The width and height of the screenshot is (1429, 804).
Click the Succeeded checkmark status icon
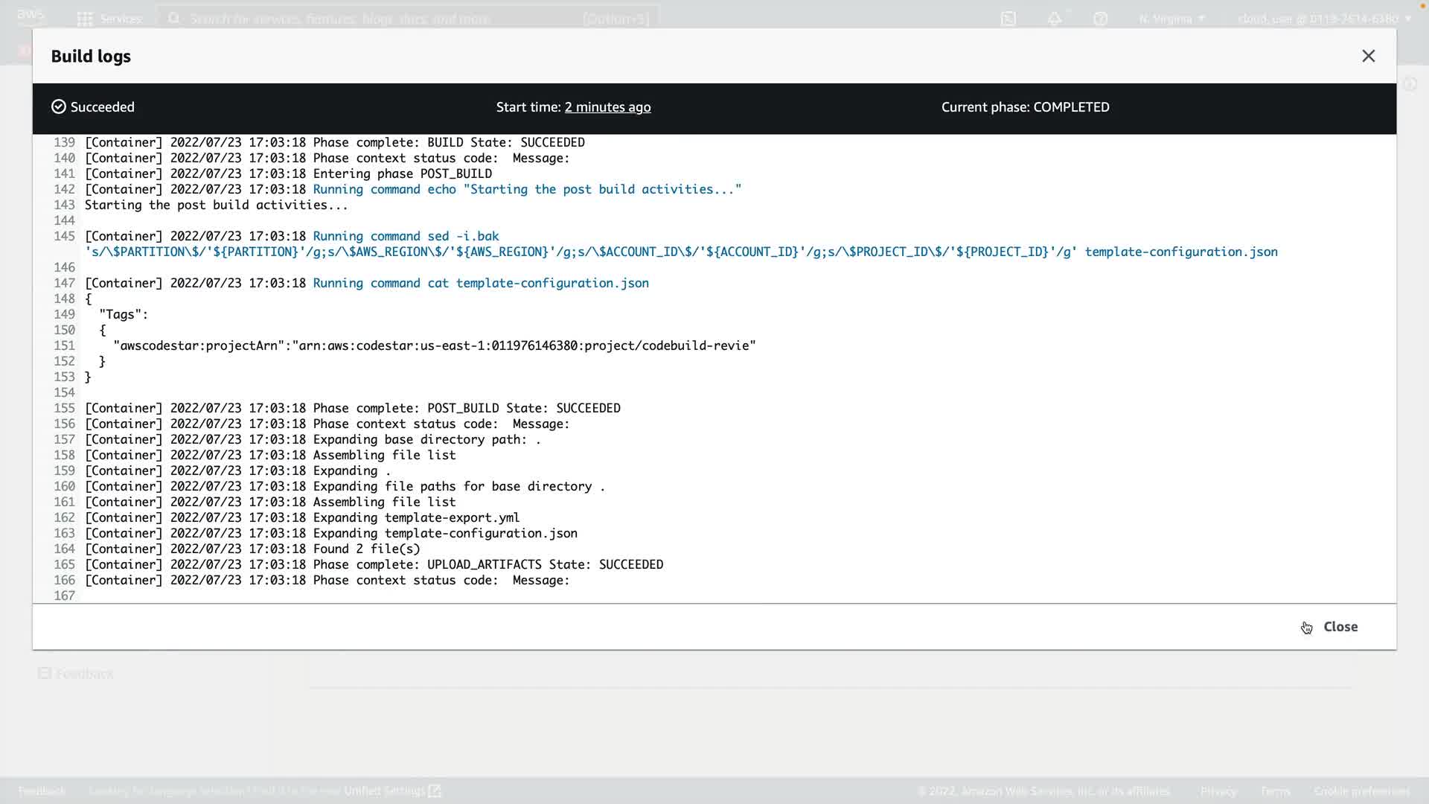click(x=59, y=107)
